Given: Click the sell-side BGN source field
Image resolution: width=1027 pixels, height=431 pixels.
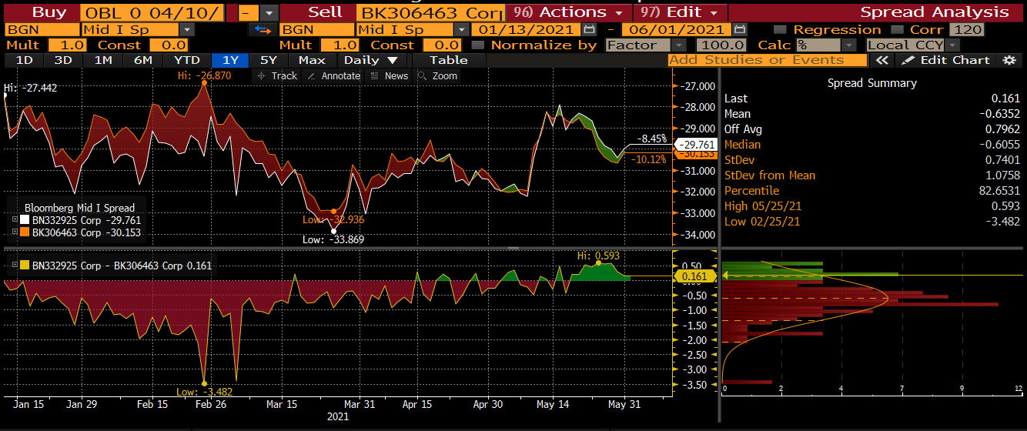Looking at the screenshot, I should click(x=316, y=29).
